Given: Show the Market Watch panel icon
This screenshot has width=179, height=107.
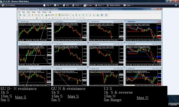Looking at the screenshot, I should [x=29, y=15].
